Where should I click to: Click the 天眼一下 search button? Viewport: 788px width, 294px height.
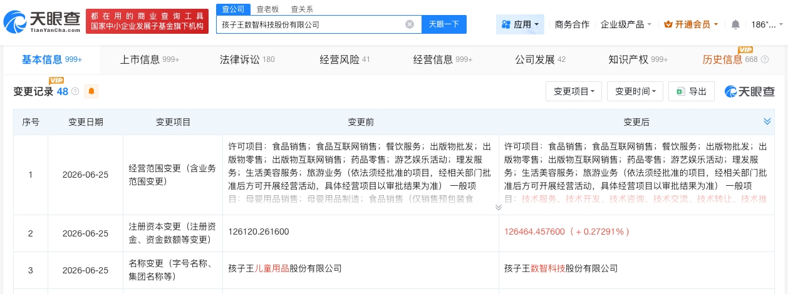coord(444,24)
